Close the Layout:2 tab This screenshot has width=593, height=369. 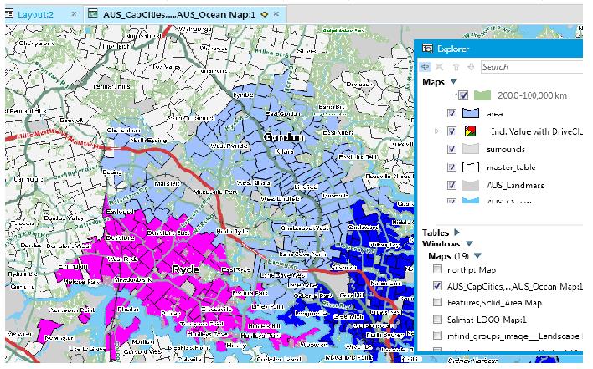(x=74, y=14)
